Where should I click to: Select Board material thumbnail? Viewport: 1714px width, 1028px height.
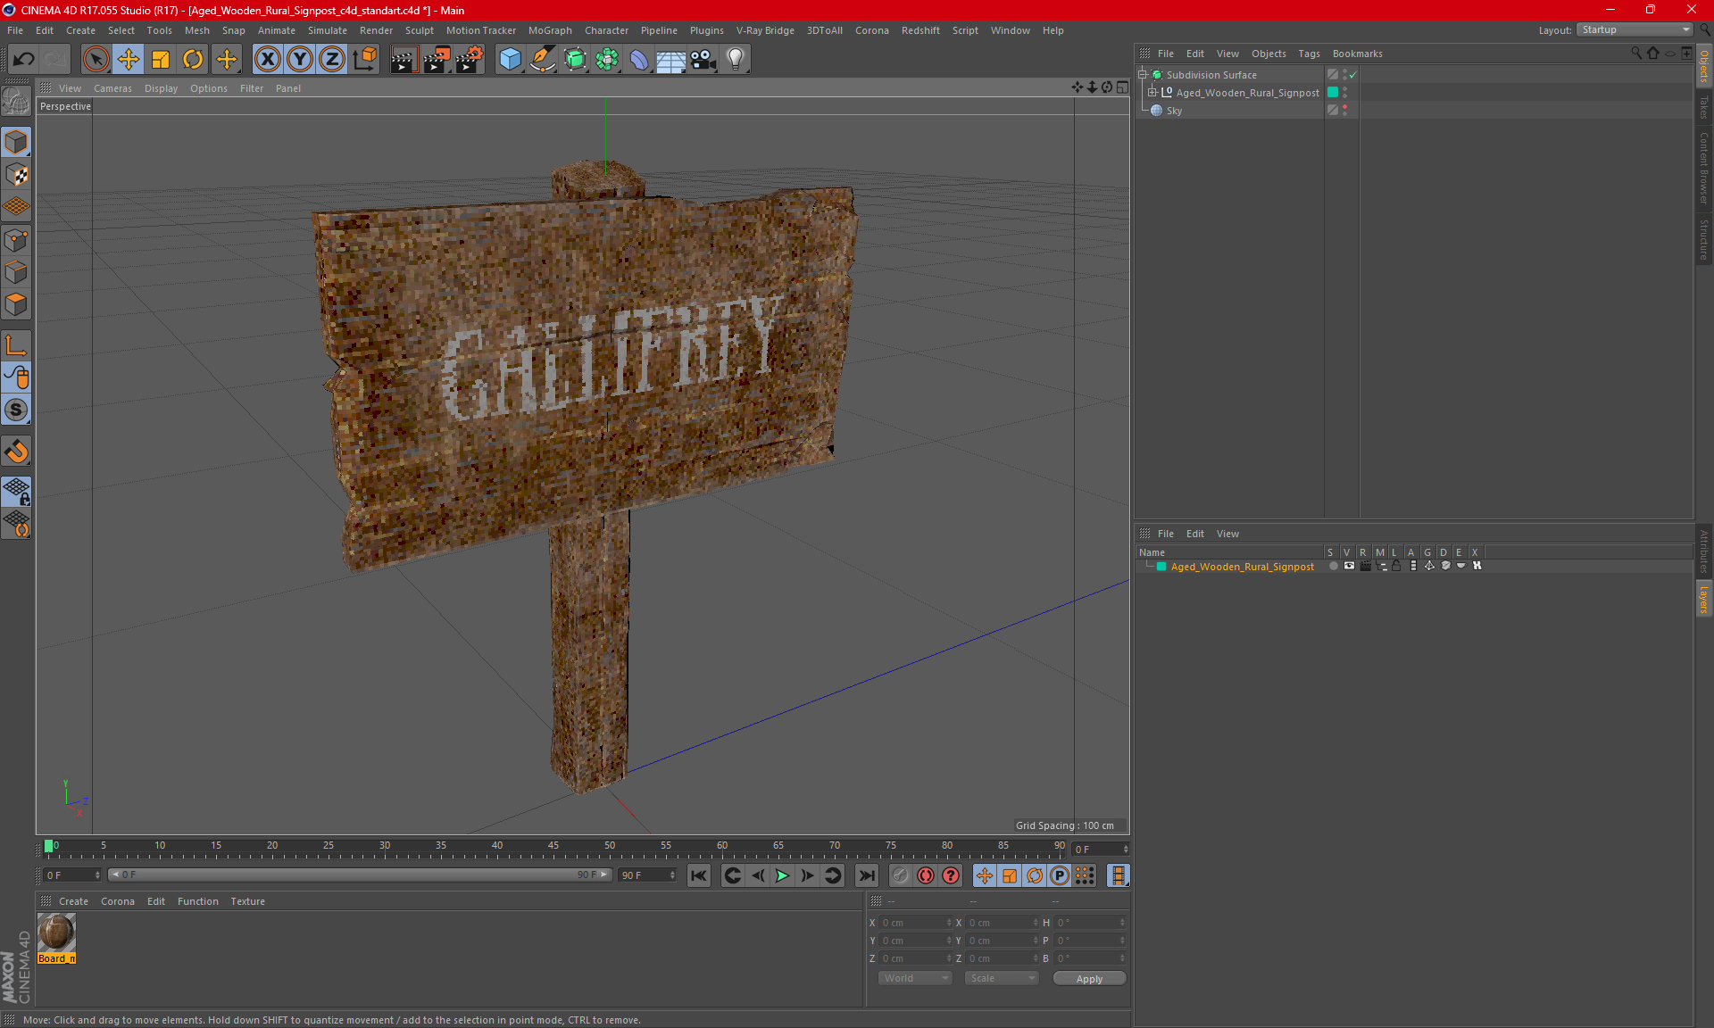56,933
